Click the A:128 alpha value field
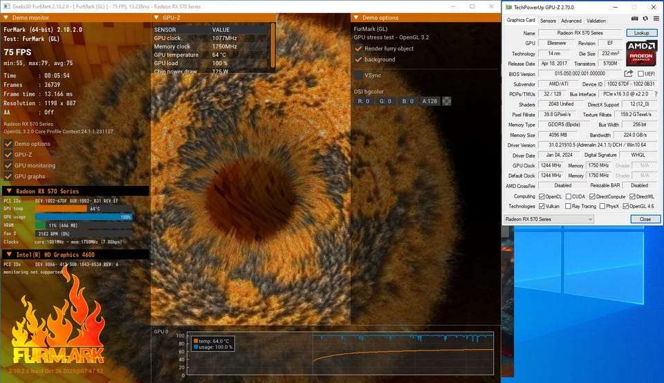664x383 pixels. coord(430,101)
